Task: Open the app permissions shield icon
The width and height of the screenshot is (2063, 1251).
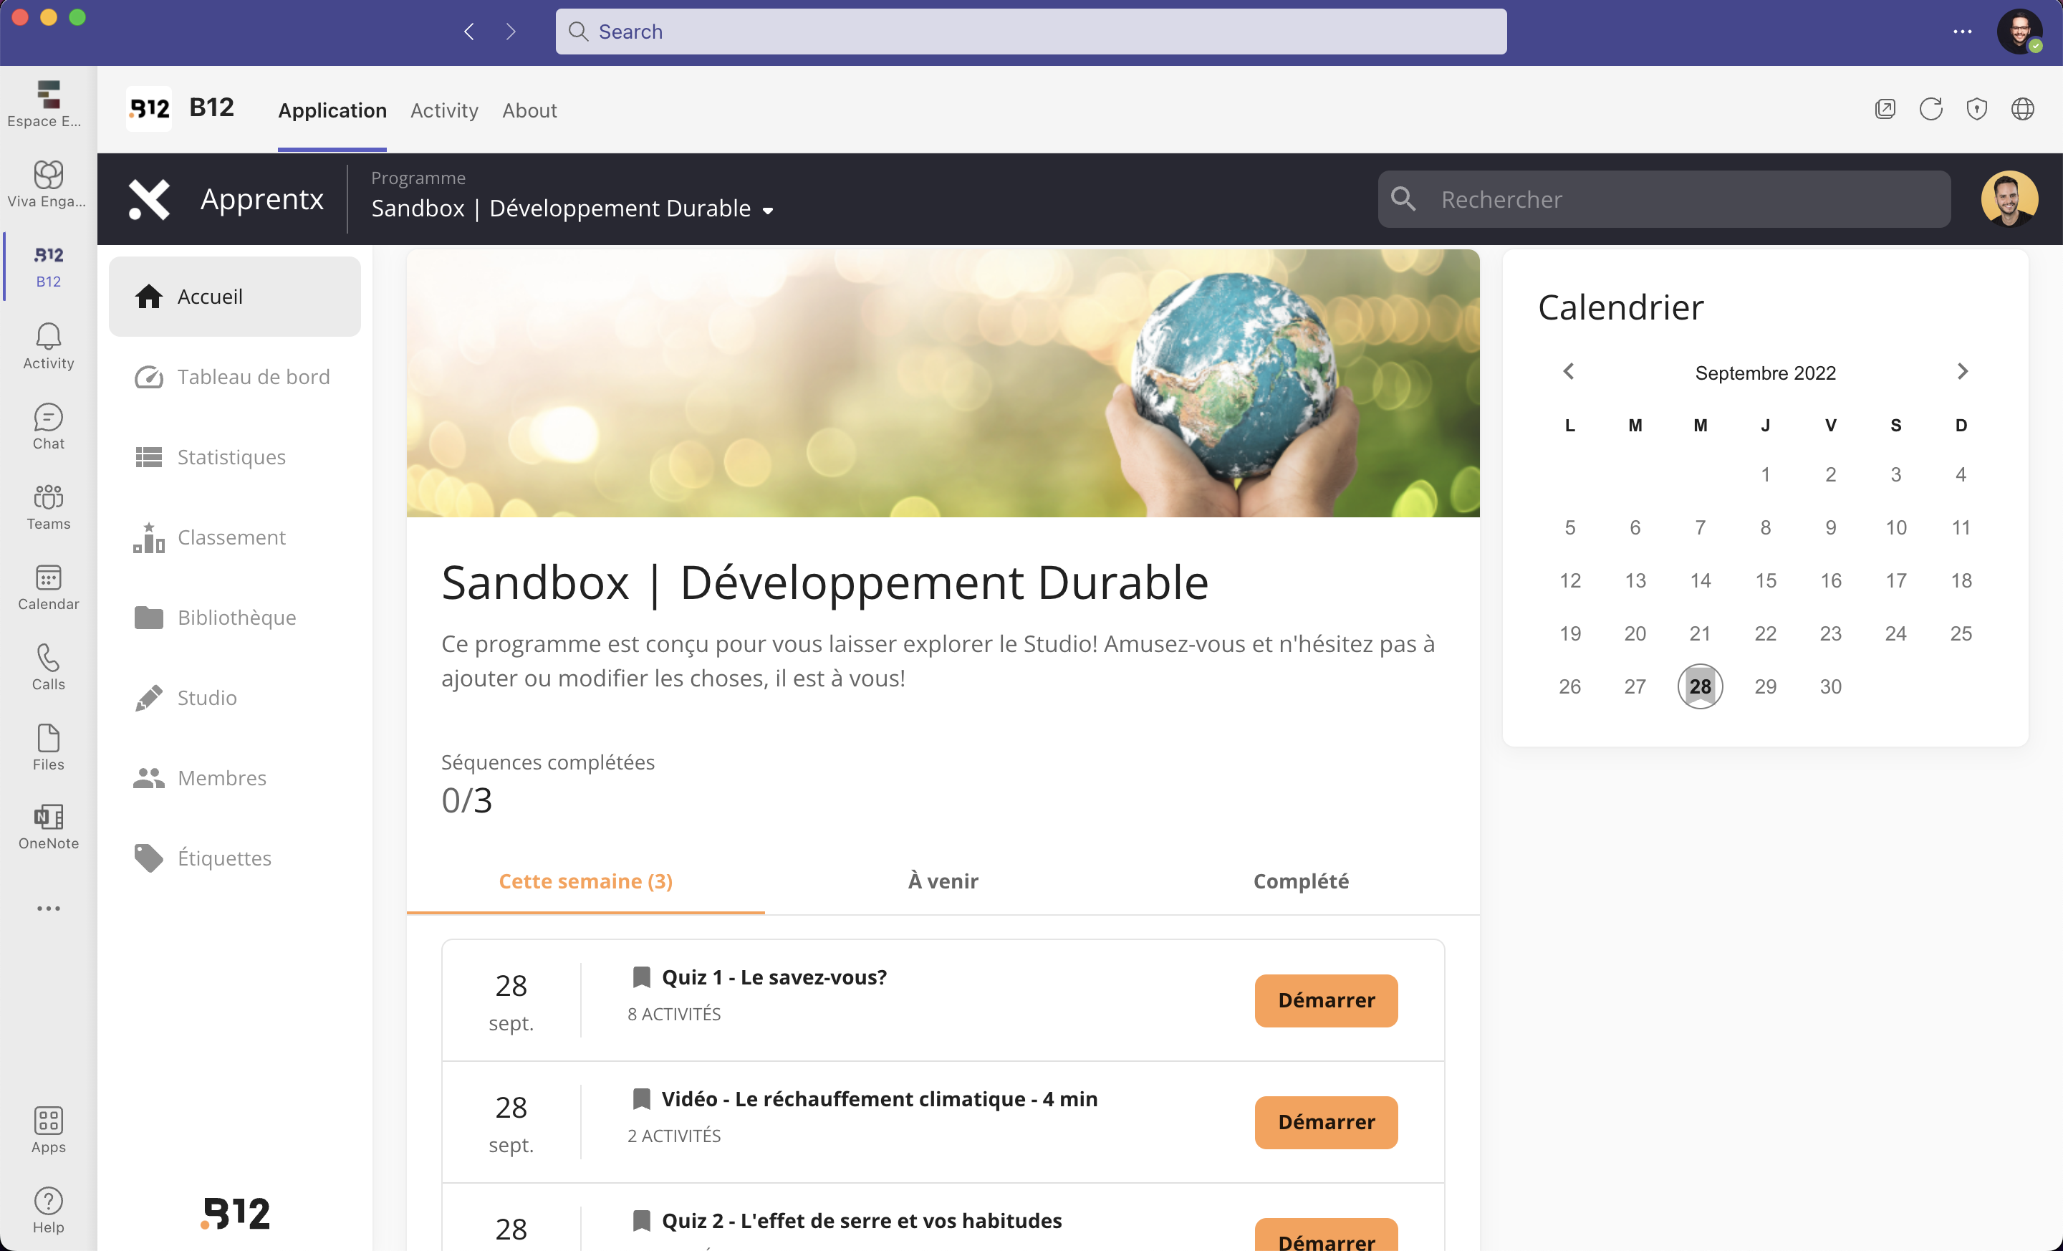Action: pos(1977,109)
